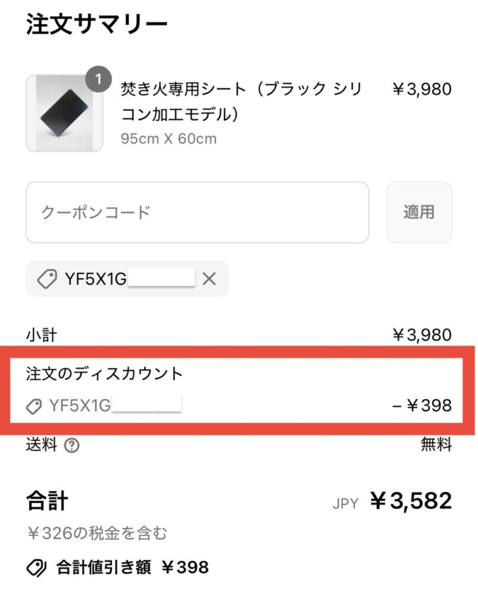The width and height of the screenshot is (478, 610).
Task: Click the discount amount −¥398
Action: pos(421,406)
